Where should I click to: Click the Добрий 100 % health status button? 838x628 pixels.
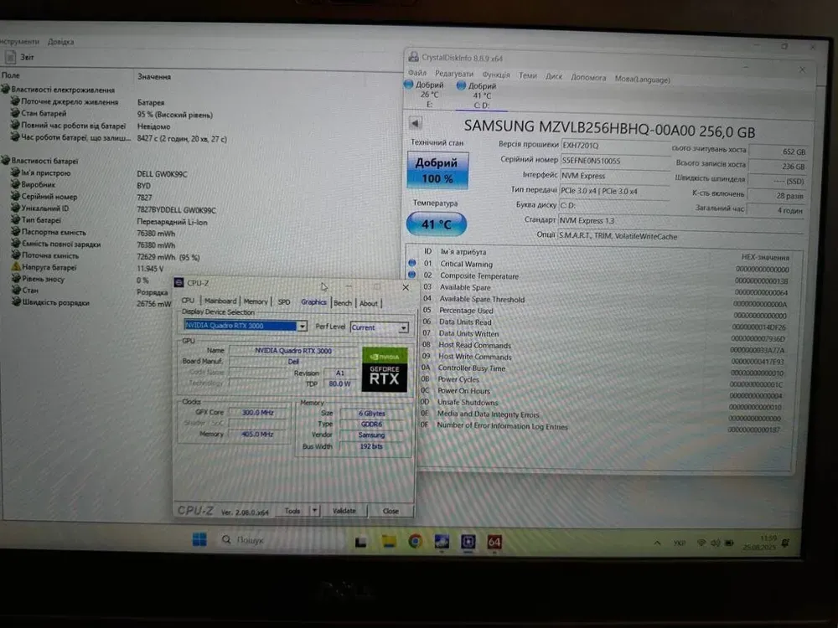[x=437, y=171]
